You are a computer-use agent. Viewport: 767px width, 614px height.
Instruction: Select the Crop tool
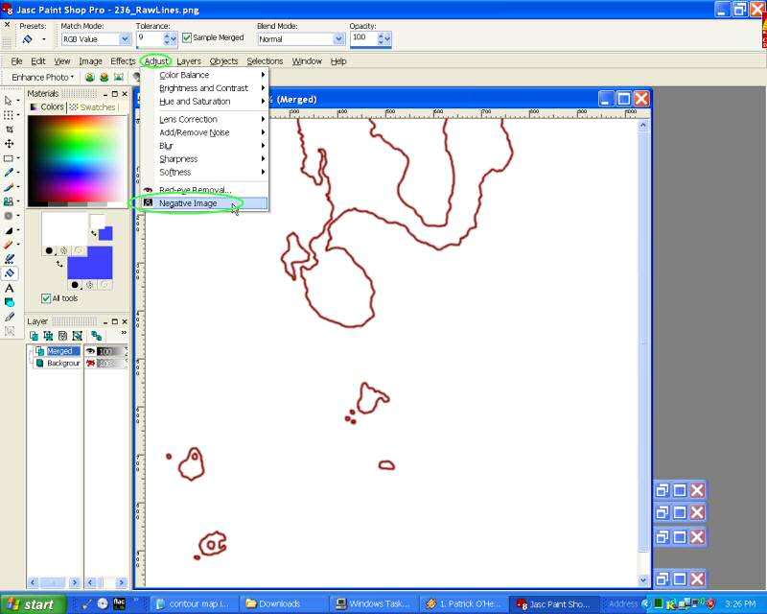tap(10, 129)
